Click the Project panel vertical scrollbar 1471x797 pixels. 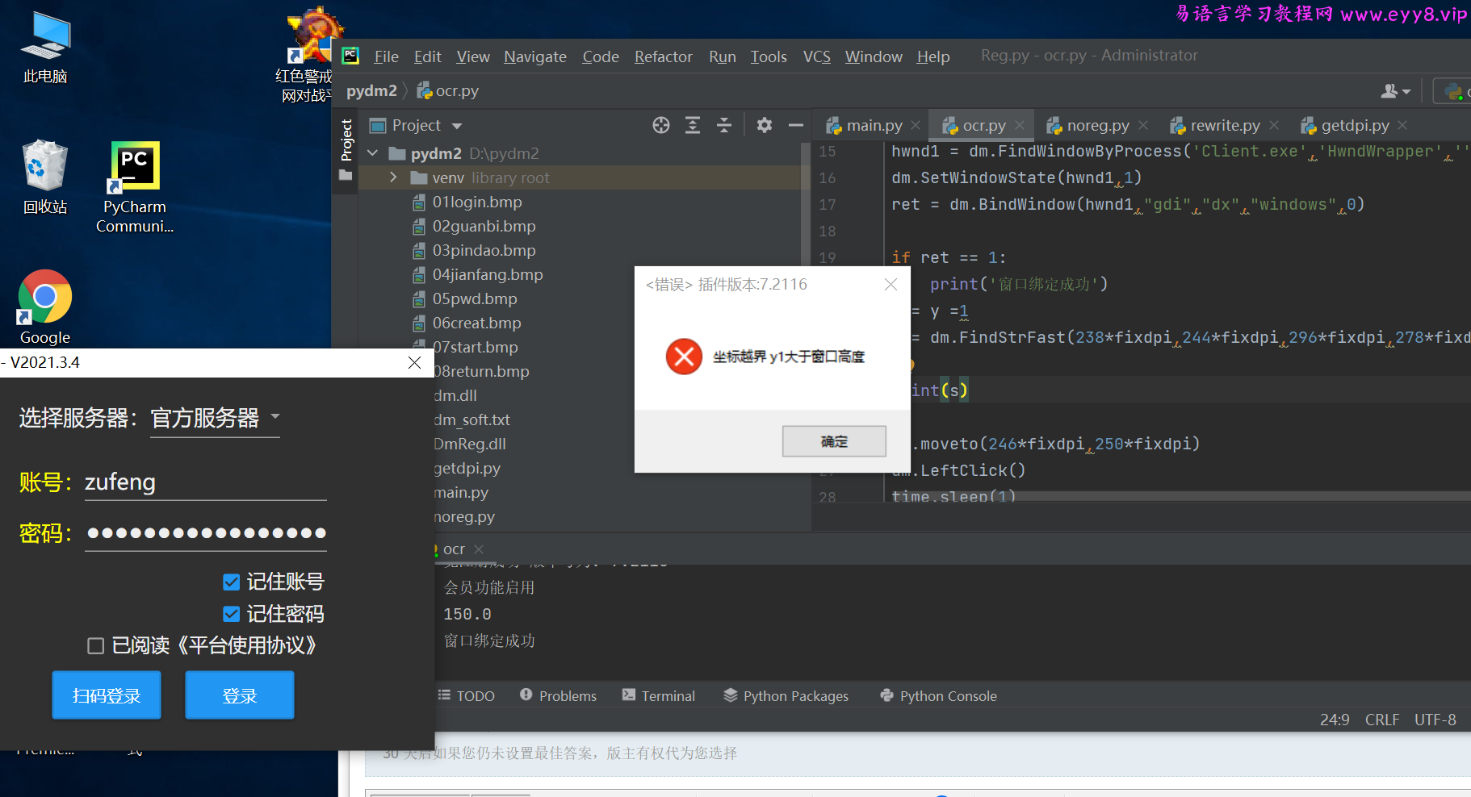point(805,203)
